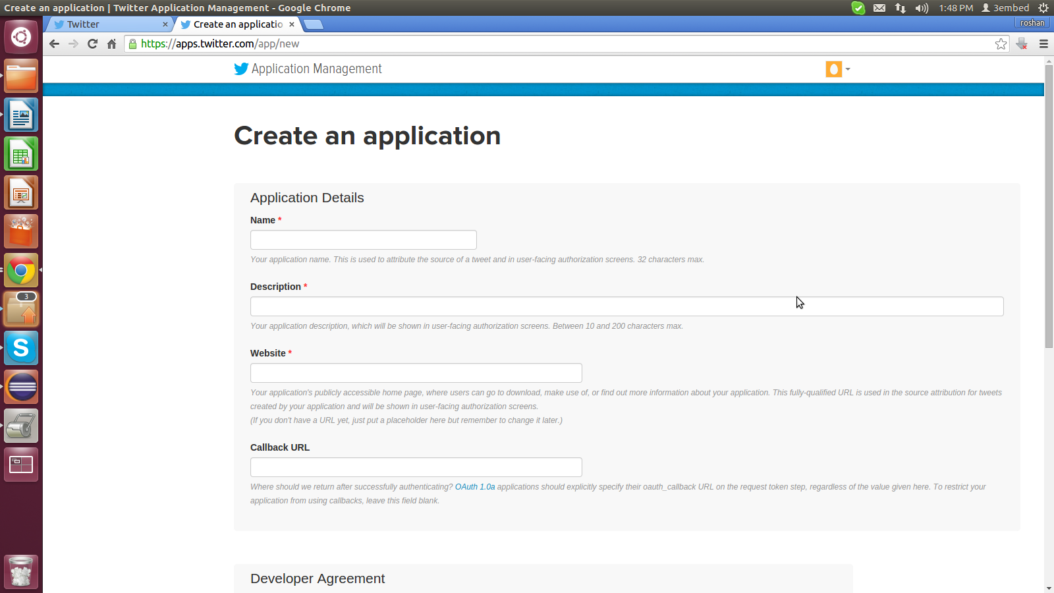Open the network indicator in top panel
Screen dimensions: 1054x593
pyautogui.click(x=900, y=8)
